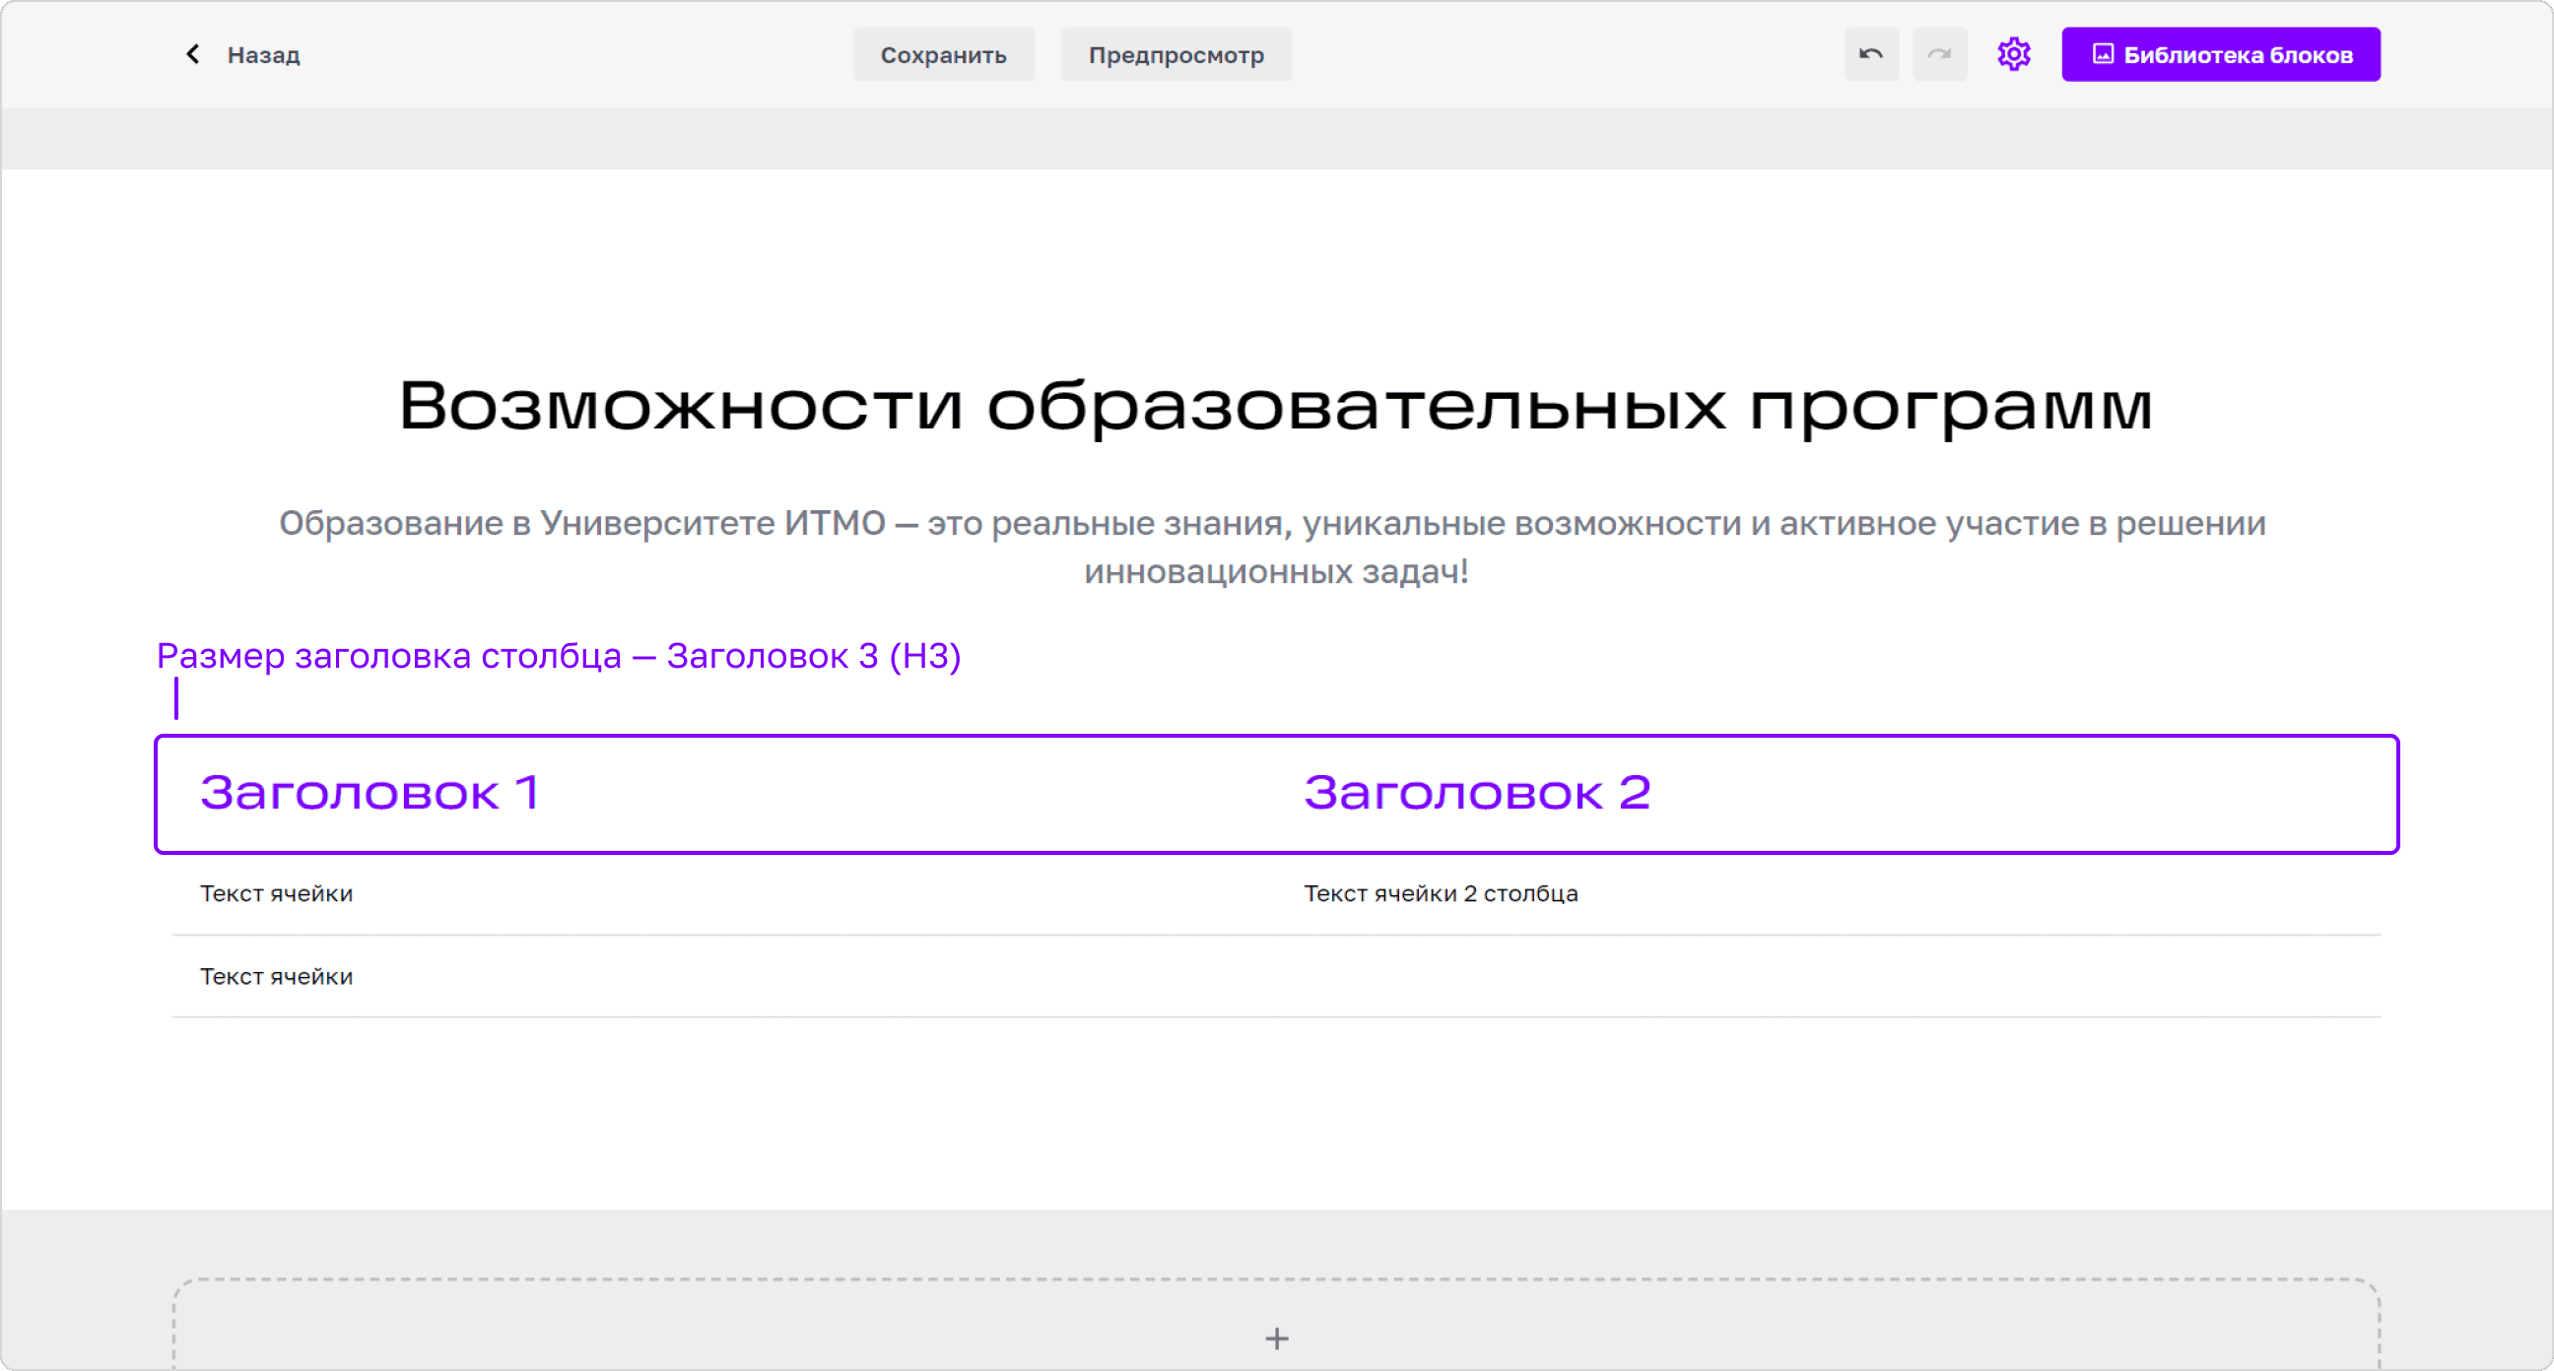
Task: Click second row cell Текст ячейки
Action: coord(277,977)
